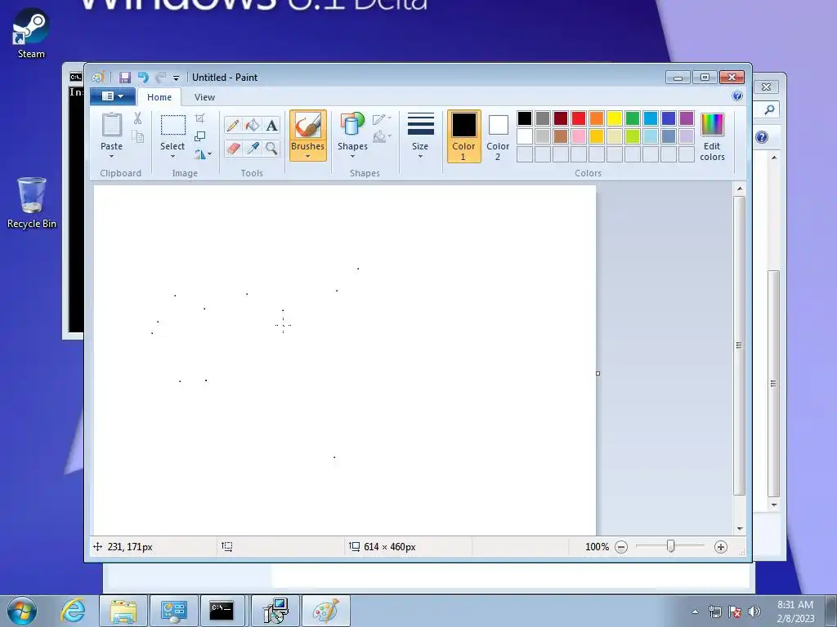
Task: Expand the Paste dropdown arrow
Action: tap(111, 157)
